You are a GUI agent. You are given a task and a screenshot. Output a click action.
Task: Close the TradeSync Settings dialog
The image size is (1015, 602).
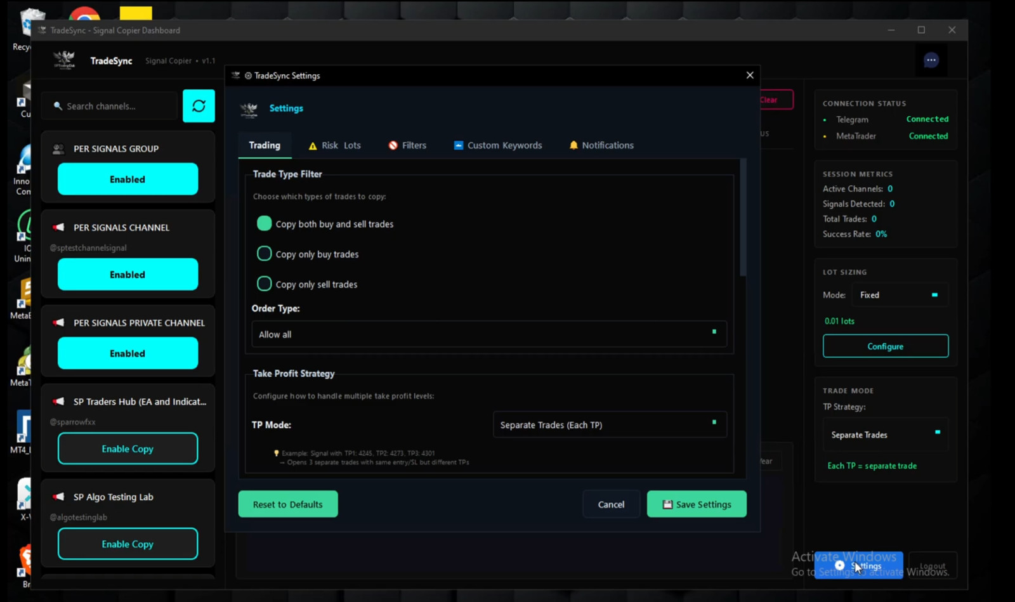click(750, 75)
